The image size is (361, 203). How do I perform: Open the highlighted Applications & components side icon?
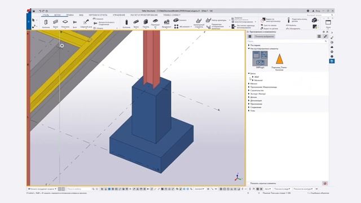coord(332,61)
